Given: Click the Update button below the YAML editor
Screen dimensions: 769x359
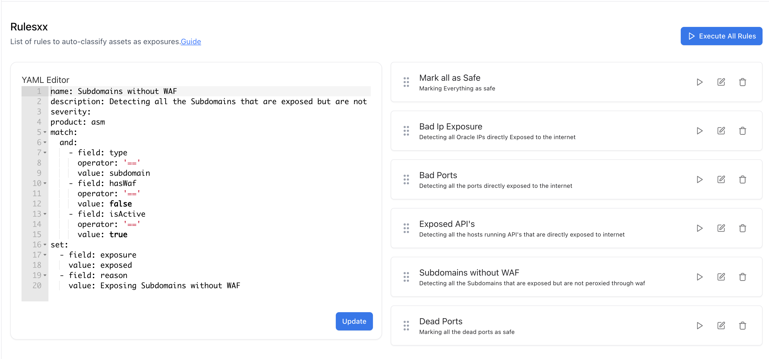Looking at the screenshot, I should pyautogui.click(x=354, y=321).
